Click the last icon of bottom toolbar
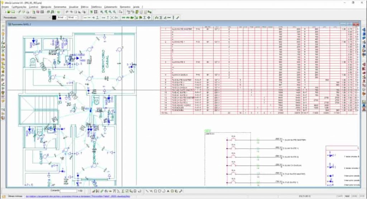 (x=181, y=191)
